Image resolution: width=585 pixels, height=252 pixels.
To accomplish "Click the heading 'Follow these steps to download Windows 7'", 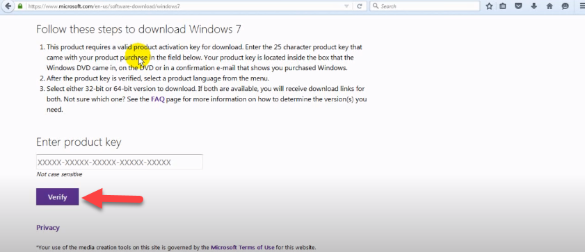I will (139, 29).
